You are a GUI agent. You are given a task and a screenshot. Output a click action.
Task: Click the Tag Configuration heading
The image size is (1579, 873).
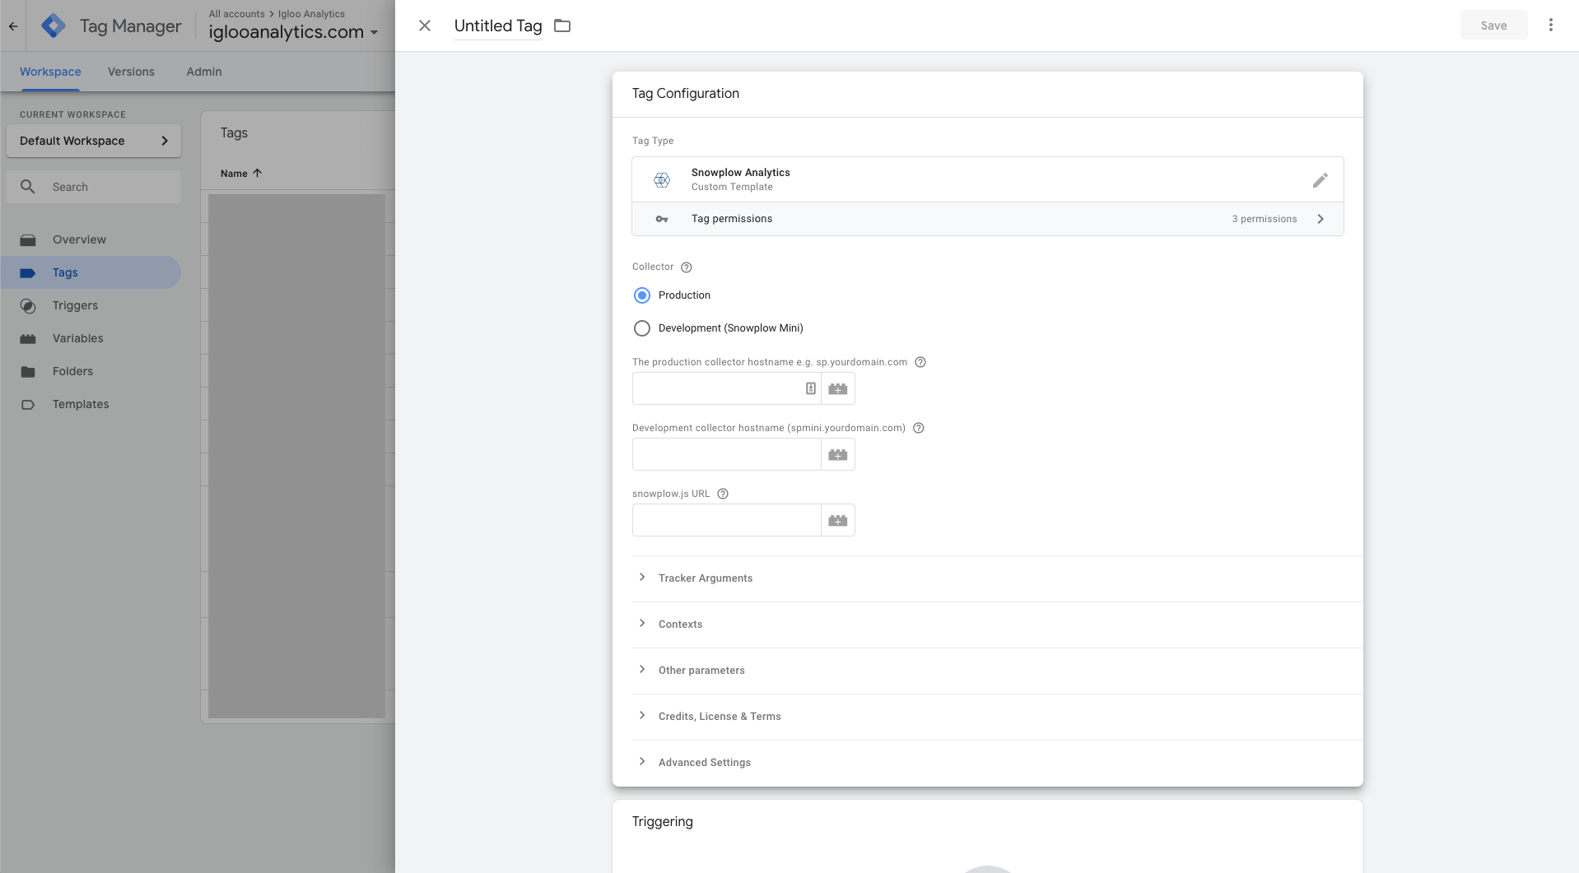click(x=686, y=93)
